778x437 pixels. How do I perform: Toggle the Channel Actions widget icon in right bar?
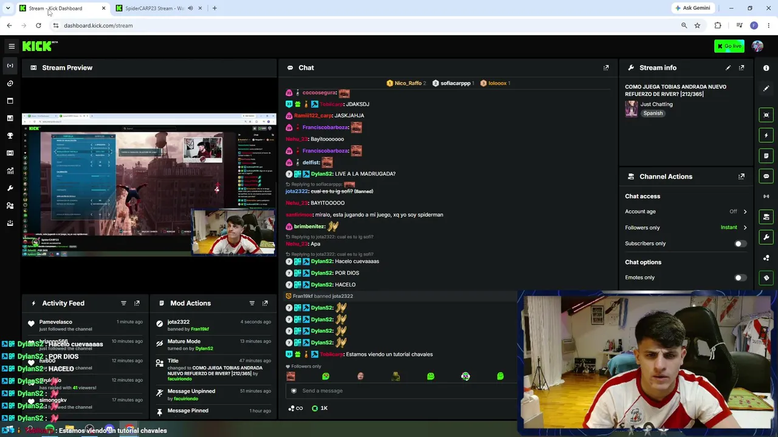[x=766, y=217]
